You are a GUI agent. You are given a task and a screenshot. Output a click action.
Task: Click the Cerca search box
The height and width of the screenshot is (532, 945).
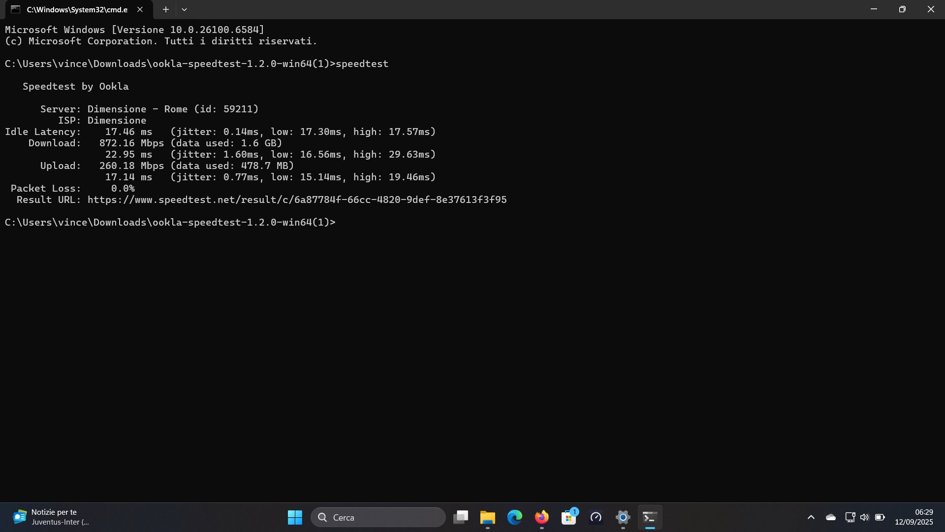pos(378,517)
